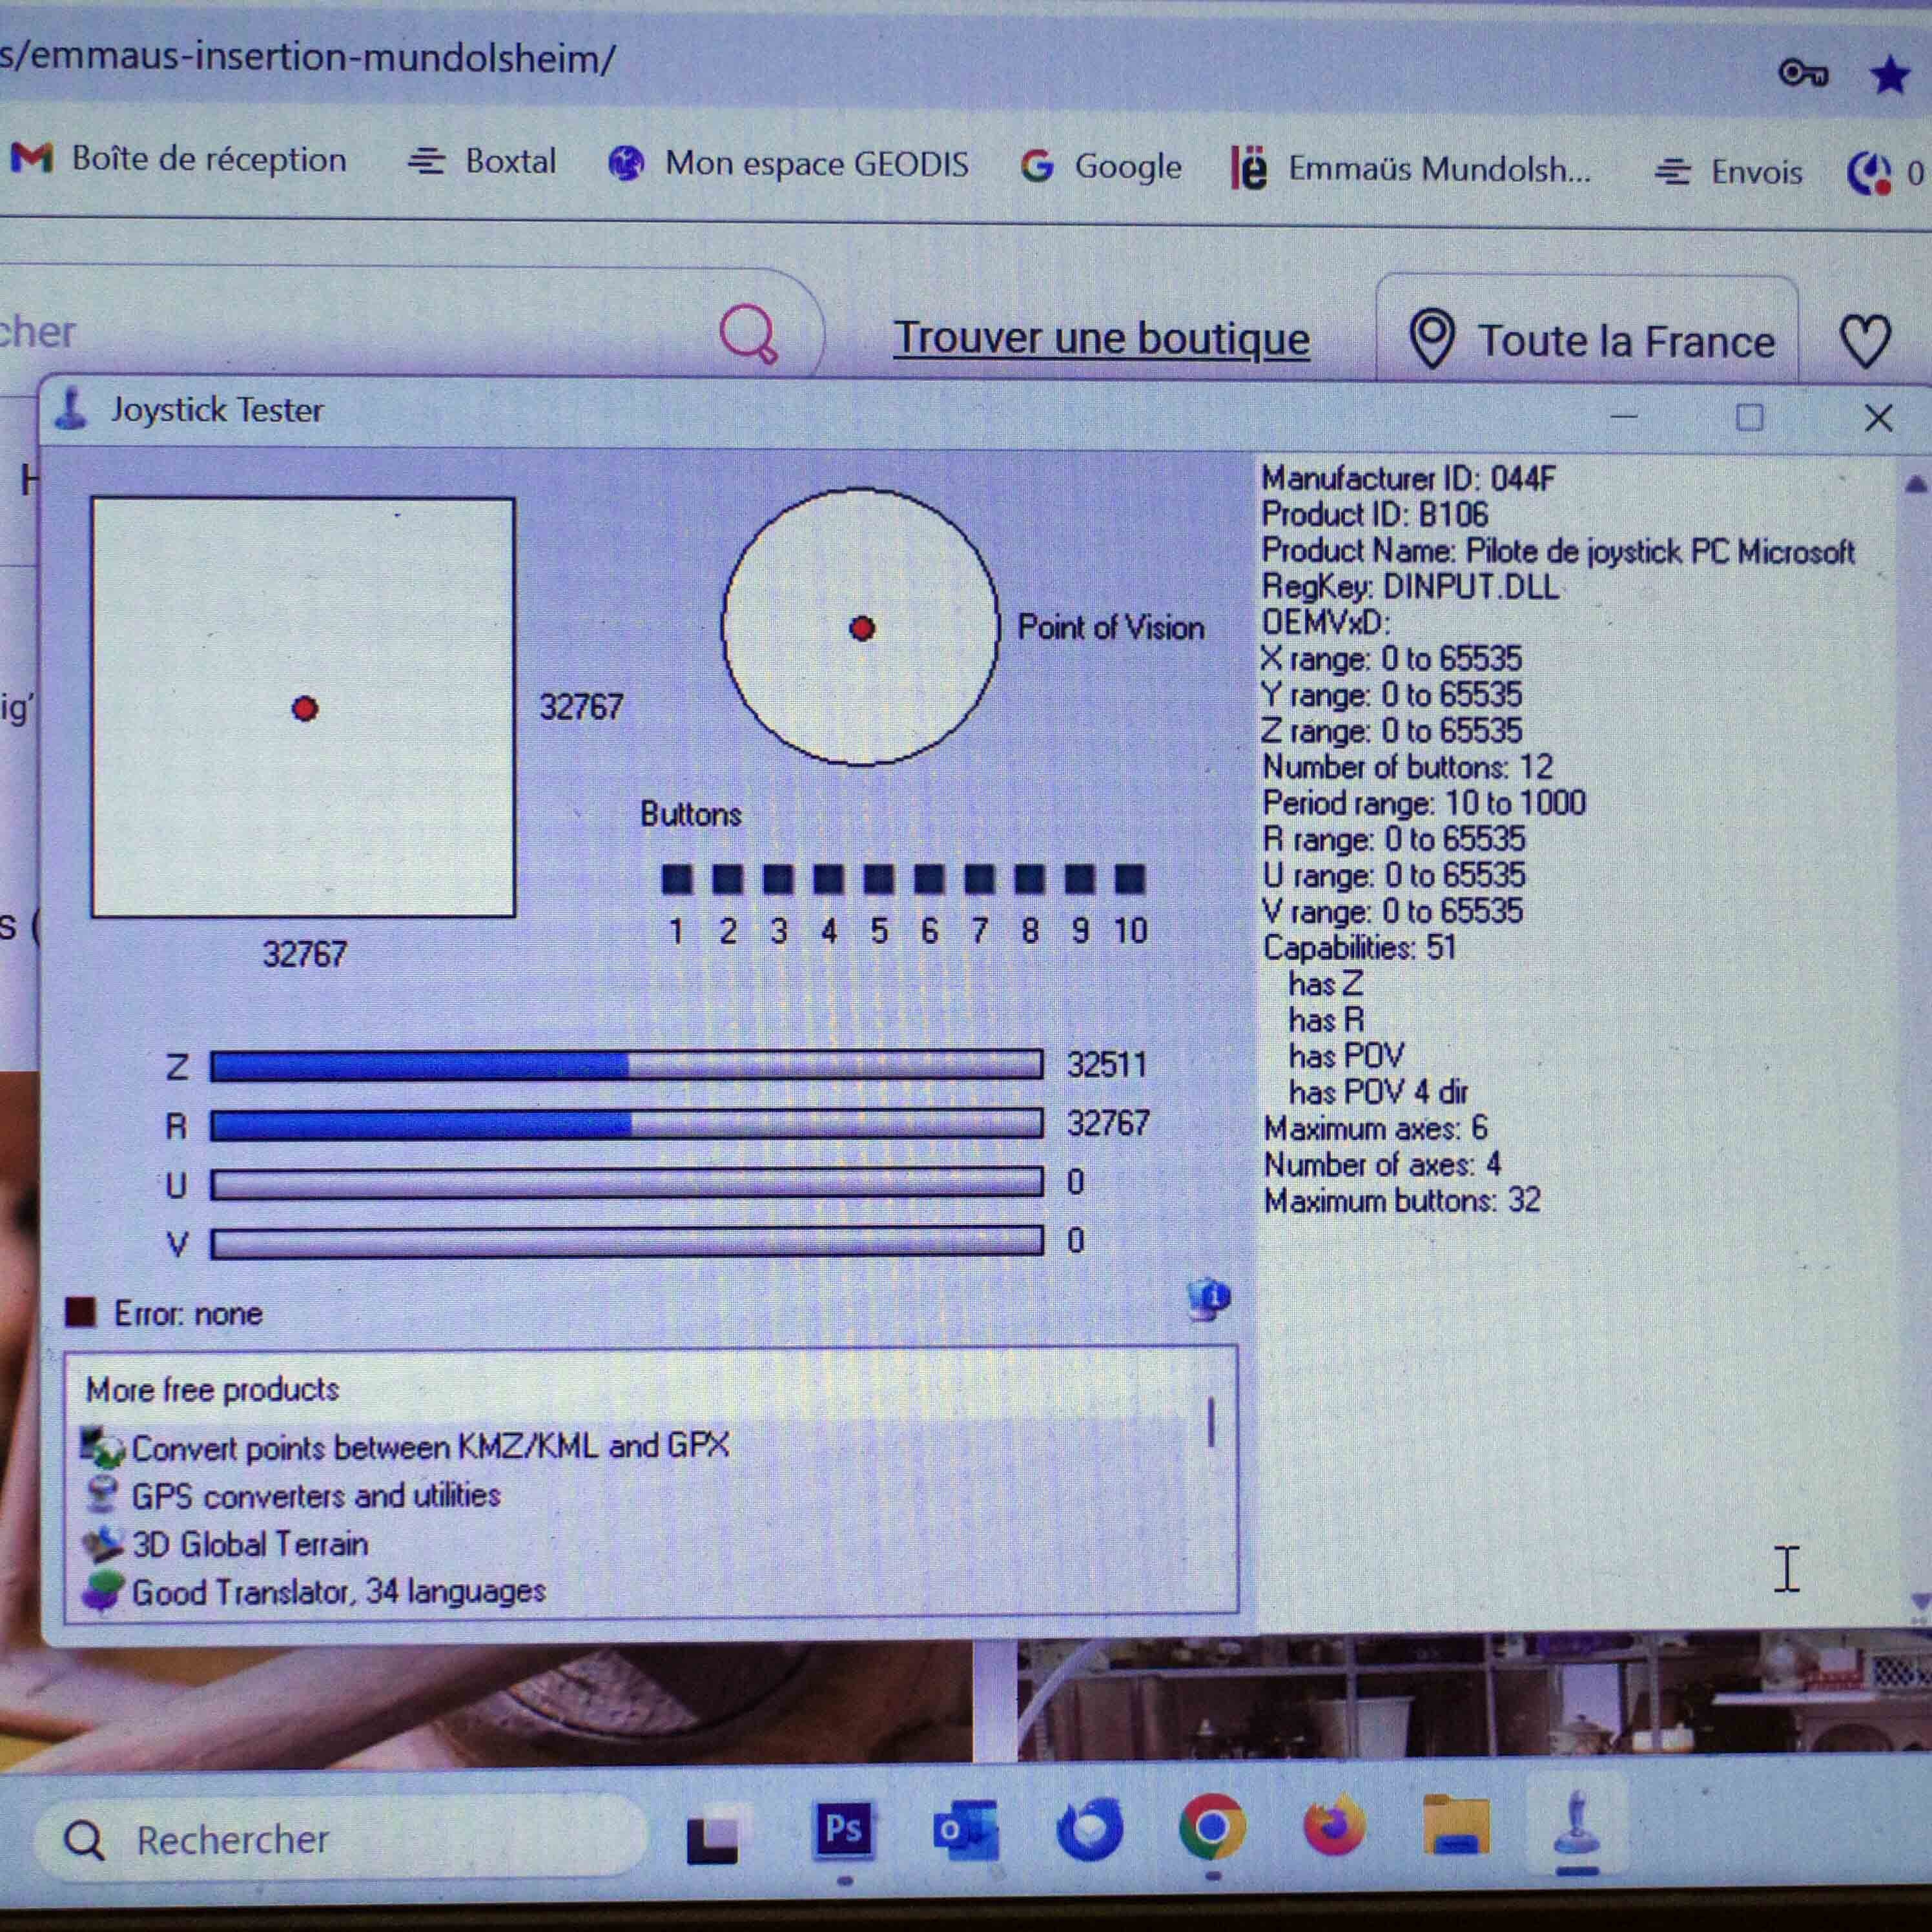The height and width of the screenshot is (1932, 1932).
Task: Click Trouver une boutique link
Action: 1101,338
